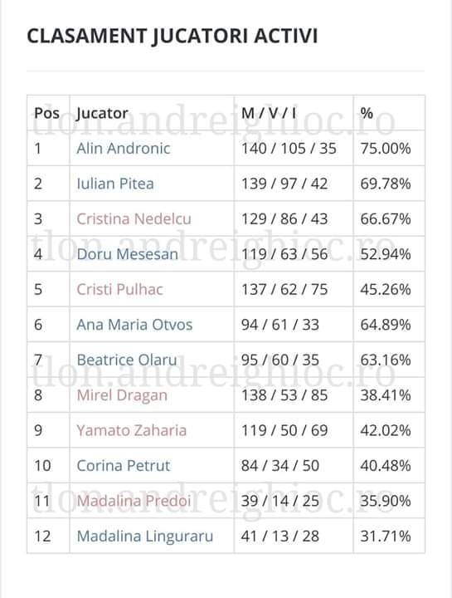The image size is (452, 598).
Task: Click the Cristi Pulhac player link
Action: 119,290
